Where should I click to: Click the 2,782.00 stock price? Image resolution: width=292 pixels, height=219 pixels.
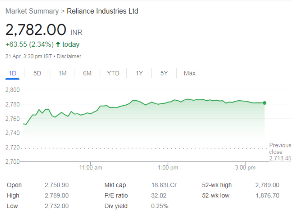pos(36,30)
